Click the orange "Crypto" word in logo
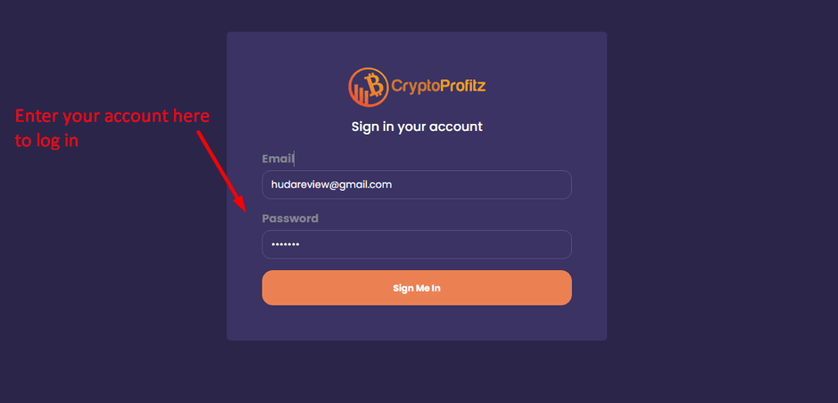This screenshot has height=403, width=838. point(415,86)
